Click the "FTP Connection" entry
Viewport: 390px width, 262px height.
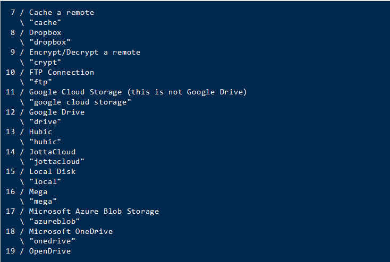61,72
